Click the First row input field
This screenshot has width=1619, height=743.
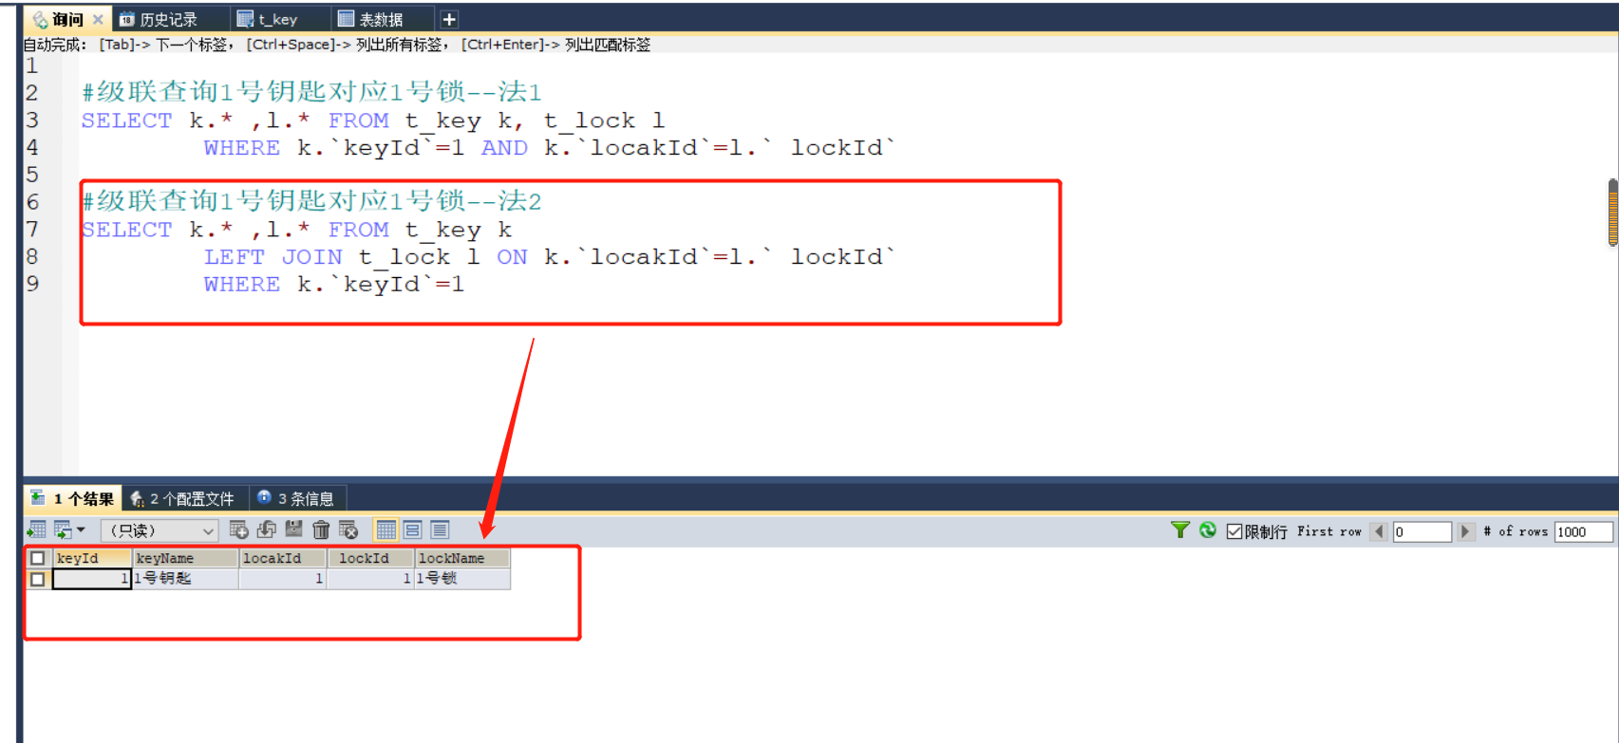(x=1421, y=531)
